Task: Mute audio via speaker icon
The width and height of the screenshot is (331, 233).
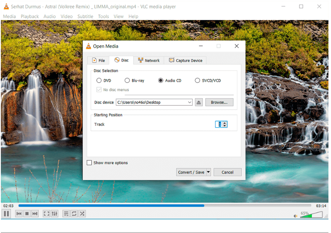Action: (x=296, y=216)
